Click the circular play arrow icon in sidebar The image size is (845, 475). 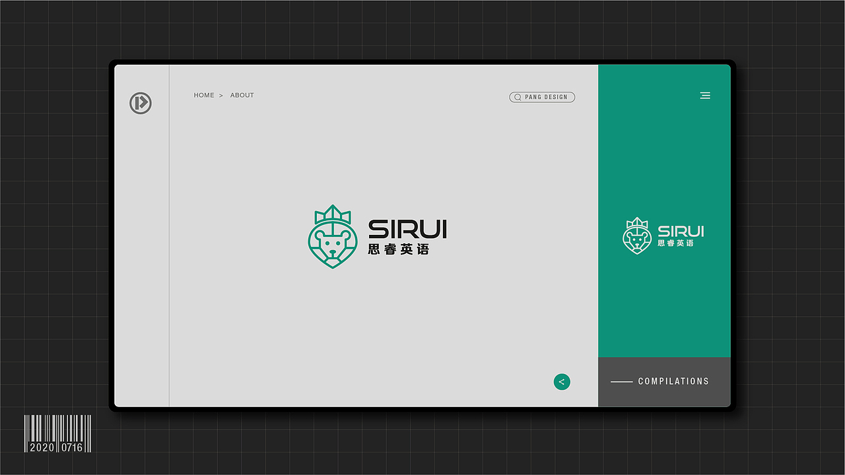(141, 103)
